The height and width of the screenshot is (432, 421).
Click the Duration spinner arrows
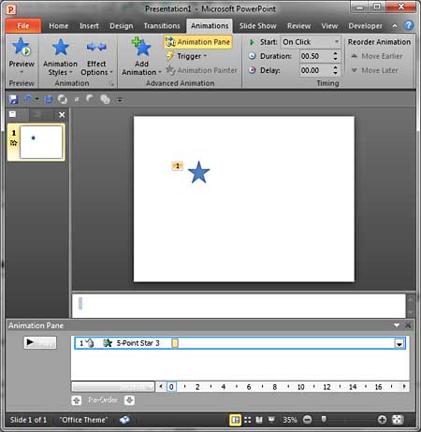pos(335,56)
